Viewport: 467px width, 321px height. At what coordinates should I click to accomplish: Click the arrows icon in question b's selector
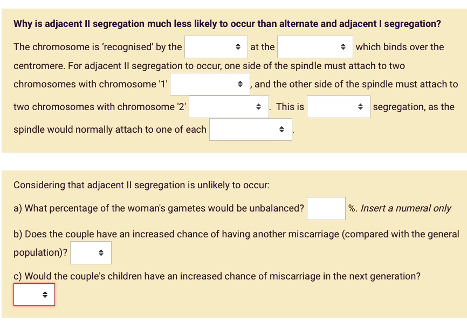[100, 252]
